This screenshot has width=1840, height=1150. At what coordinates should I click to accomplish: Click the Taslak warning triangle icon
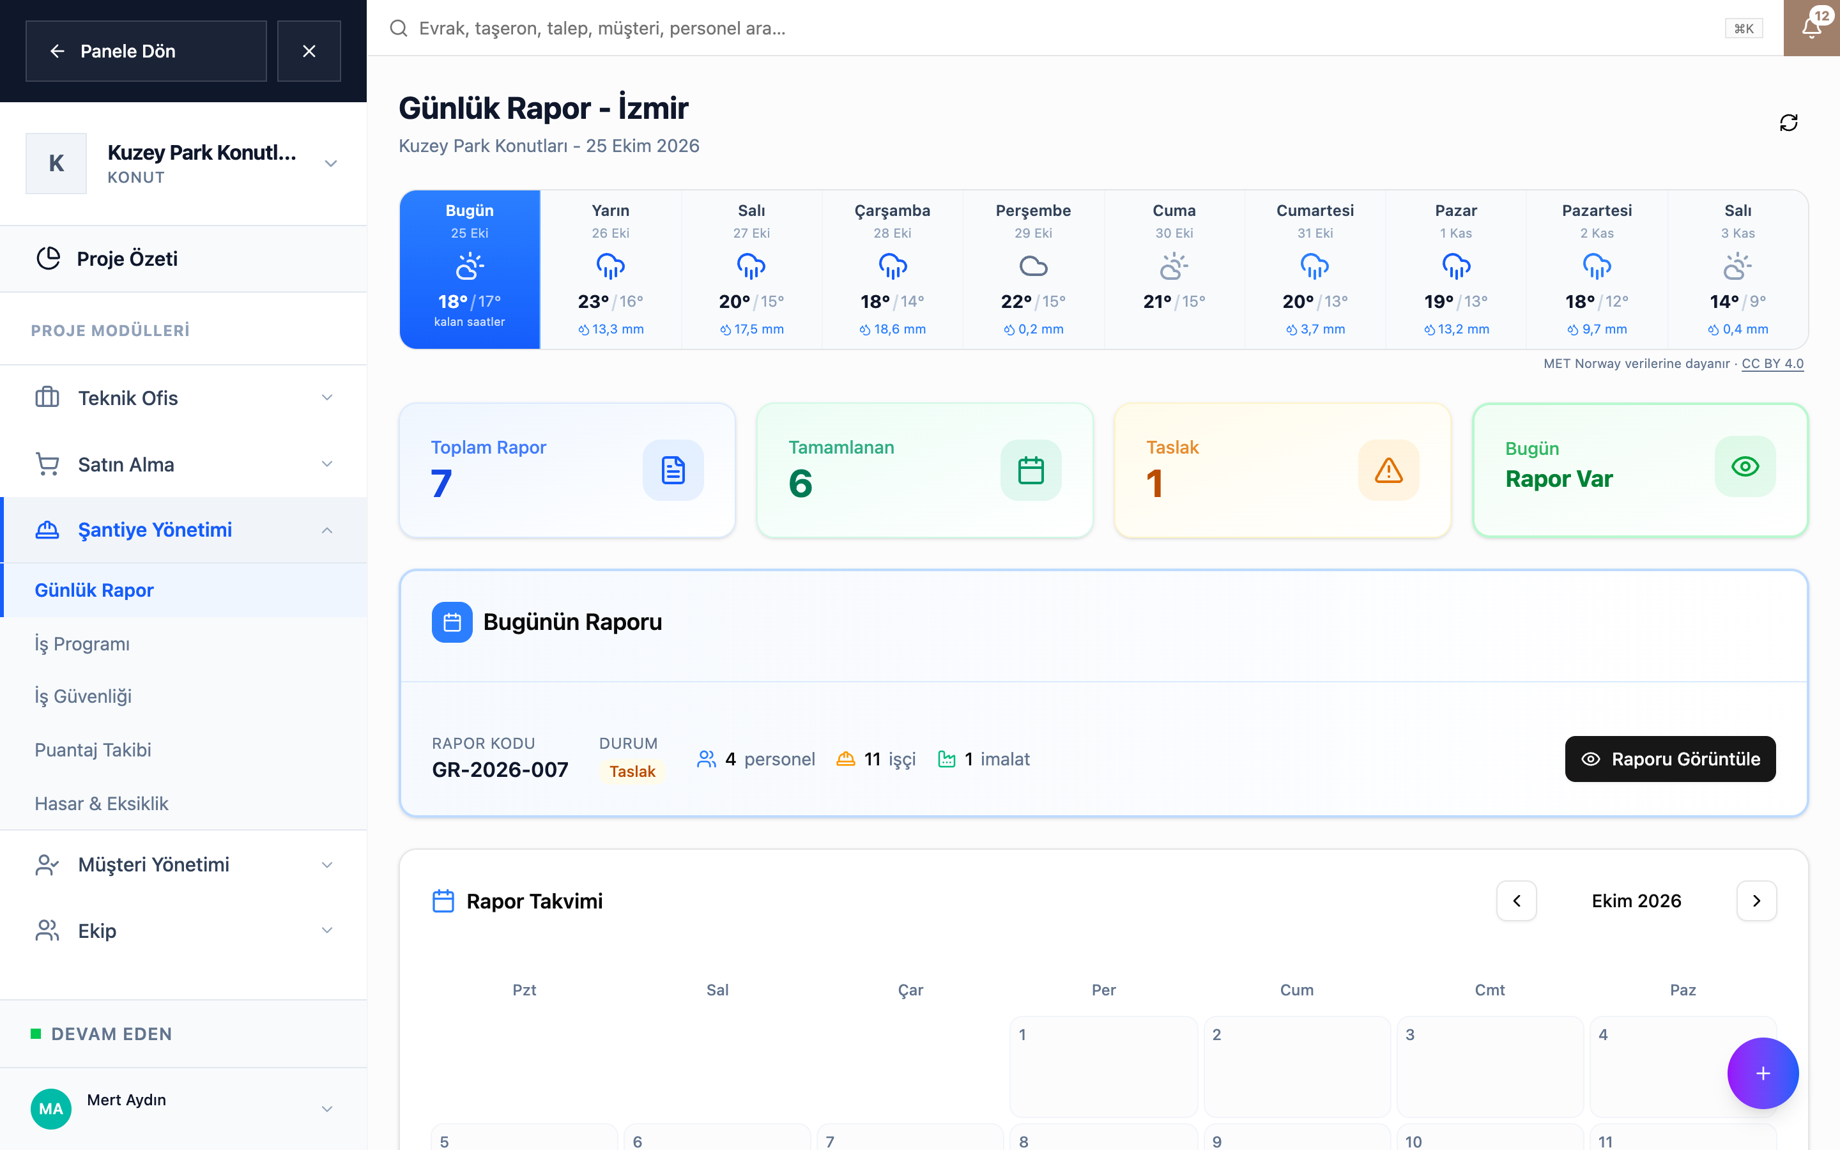pyautogui.click(x=1388, y=470)
